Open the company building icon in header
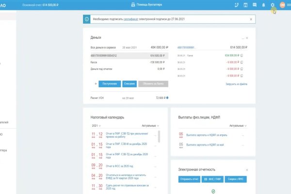The height and width of the screenshot is (194, 291). [x=245, y=5]
